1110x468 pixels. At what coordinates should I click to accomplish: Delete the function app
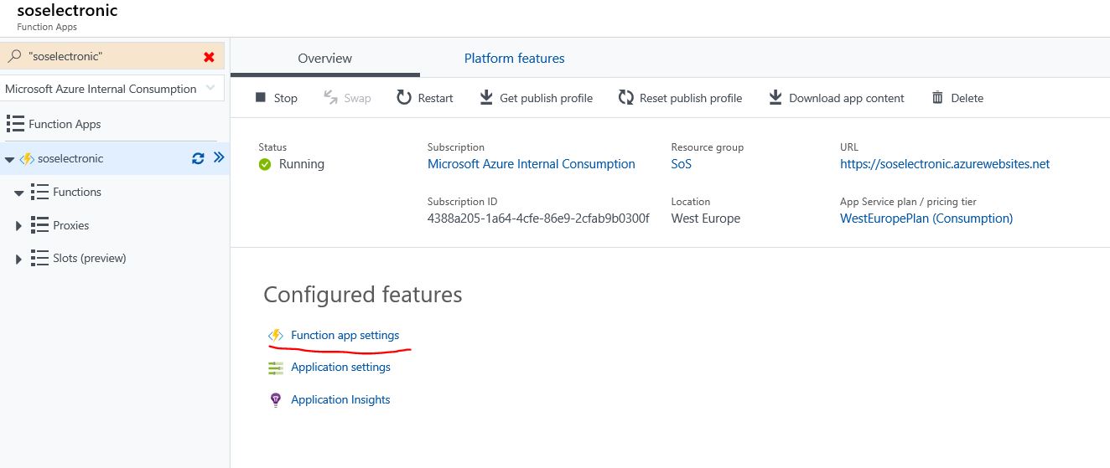coord(957,98)
